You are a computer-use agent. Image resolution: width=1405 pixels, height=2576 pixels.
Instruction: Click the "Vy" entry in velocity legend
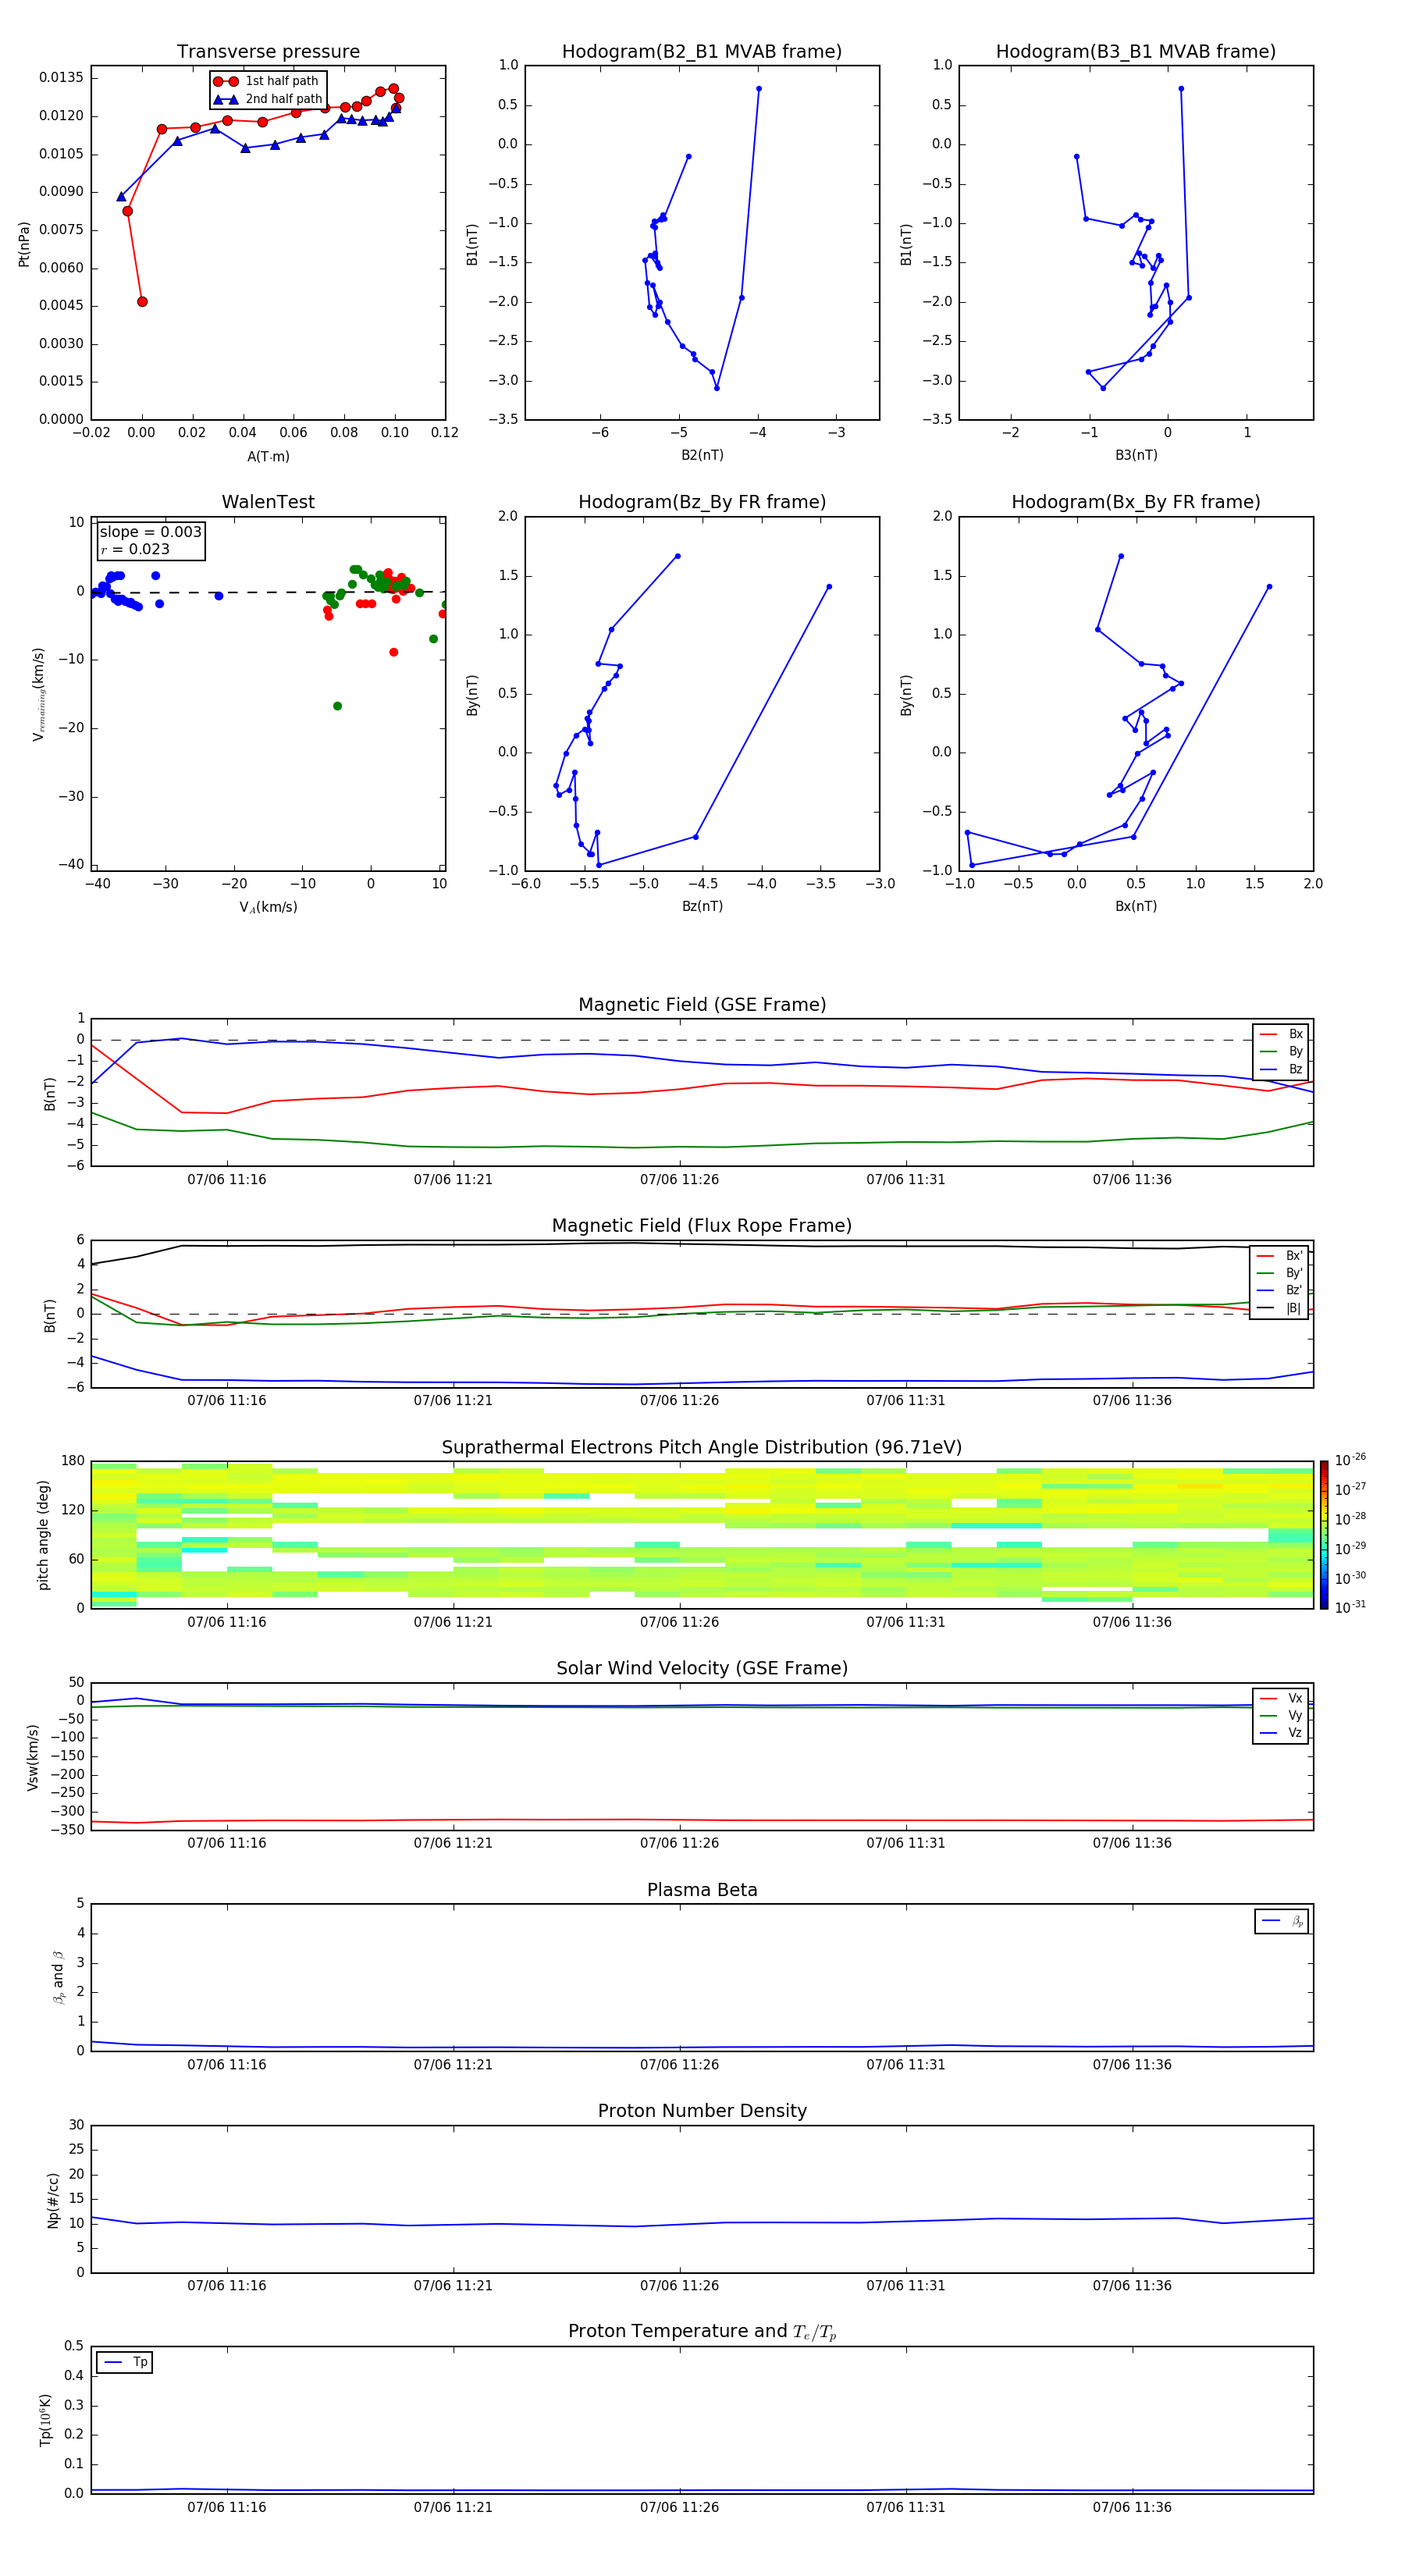[x=1281, y=1715]
